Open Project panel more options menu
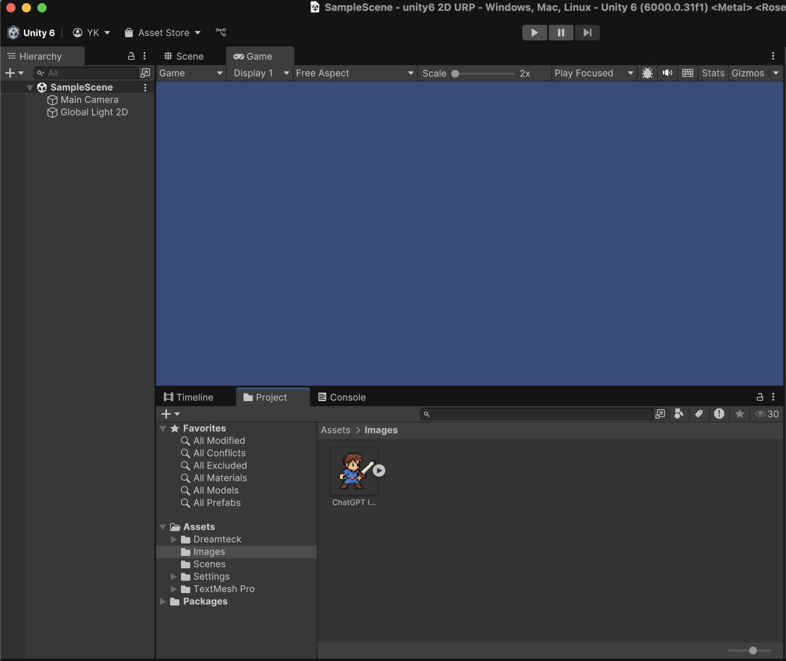 click(x=773, y=397)
